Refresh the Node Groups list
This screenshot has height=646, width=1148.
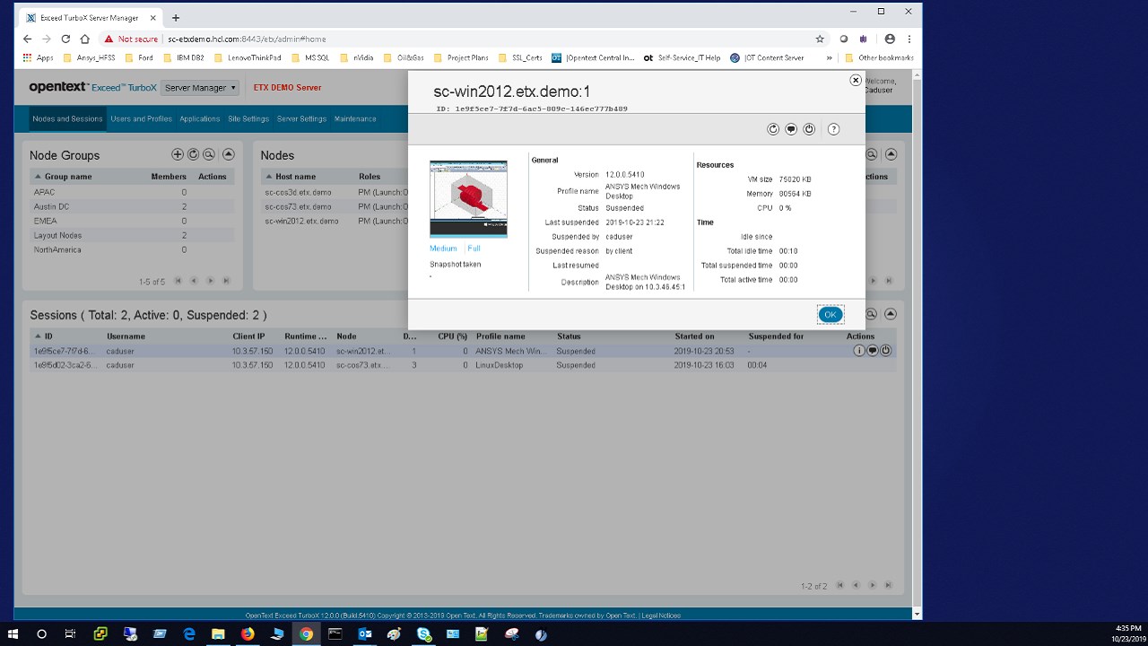193,154
